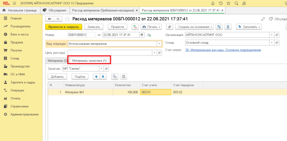Open Склад dropdown arrow
287x141 pixels.
(x=272, y=42)
